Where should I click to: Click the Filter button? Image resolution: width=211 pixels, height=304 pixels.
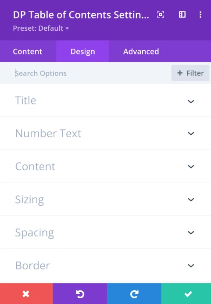[190, 73]
